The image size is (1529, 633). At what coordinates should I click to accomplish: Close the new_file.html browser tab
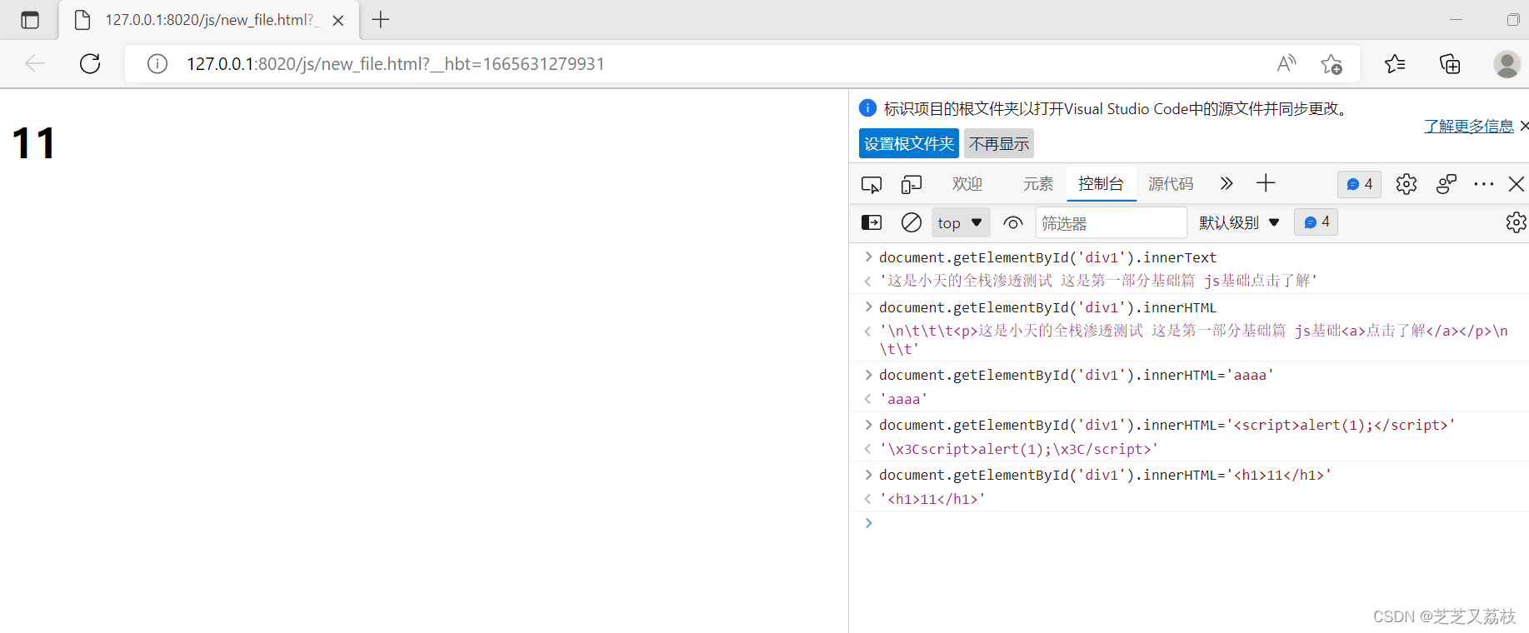tap(338, 21)
